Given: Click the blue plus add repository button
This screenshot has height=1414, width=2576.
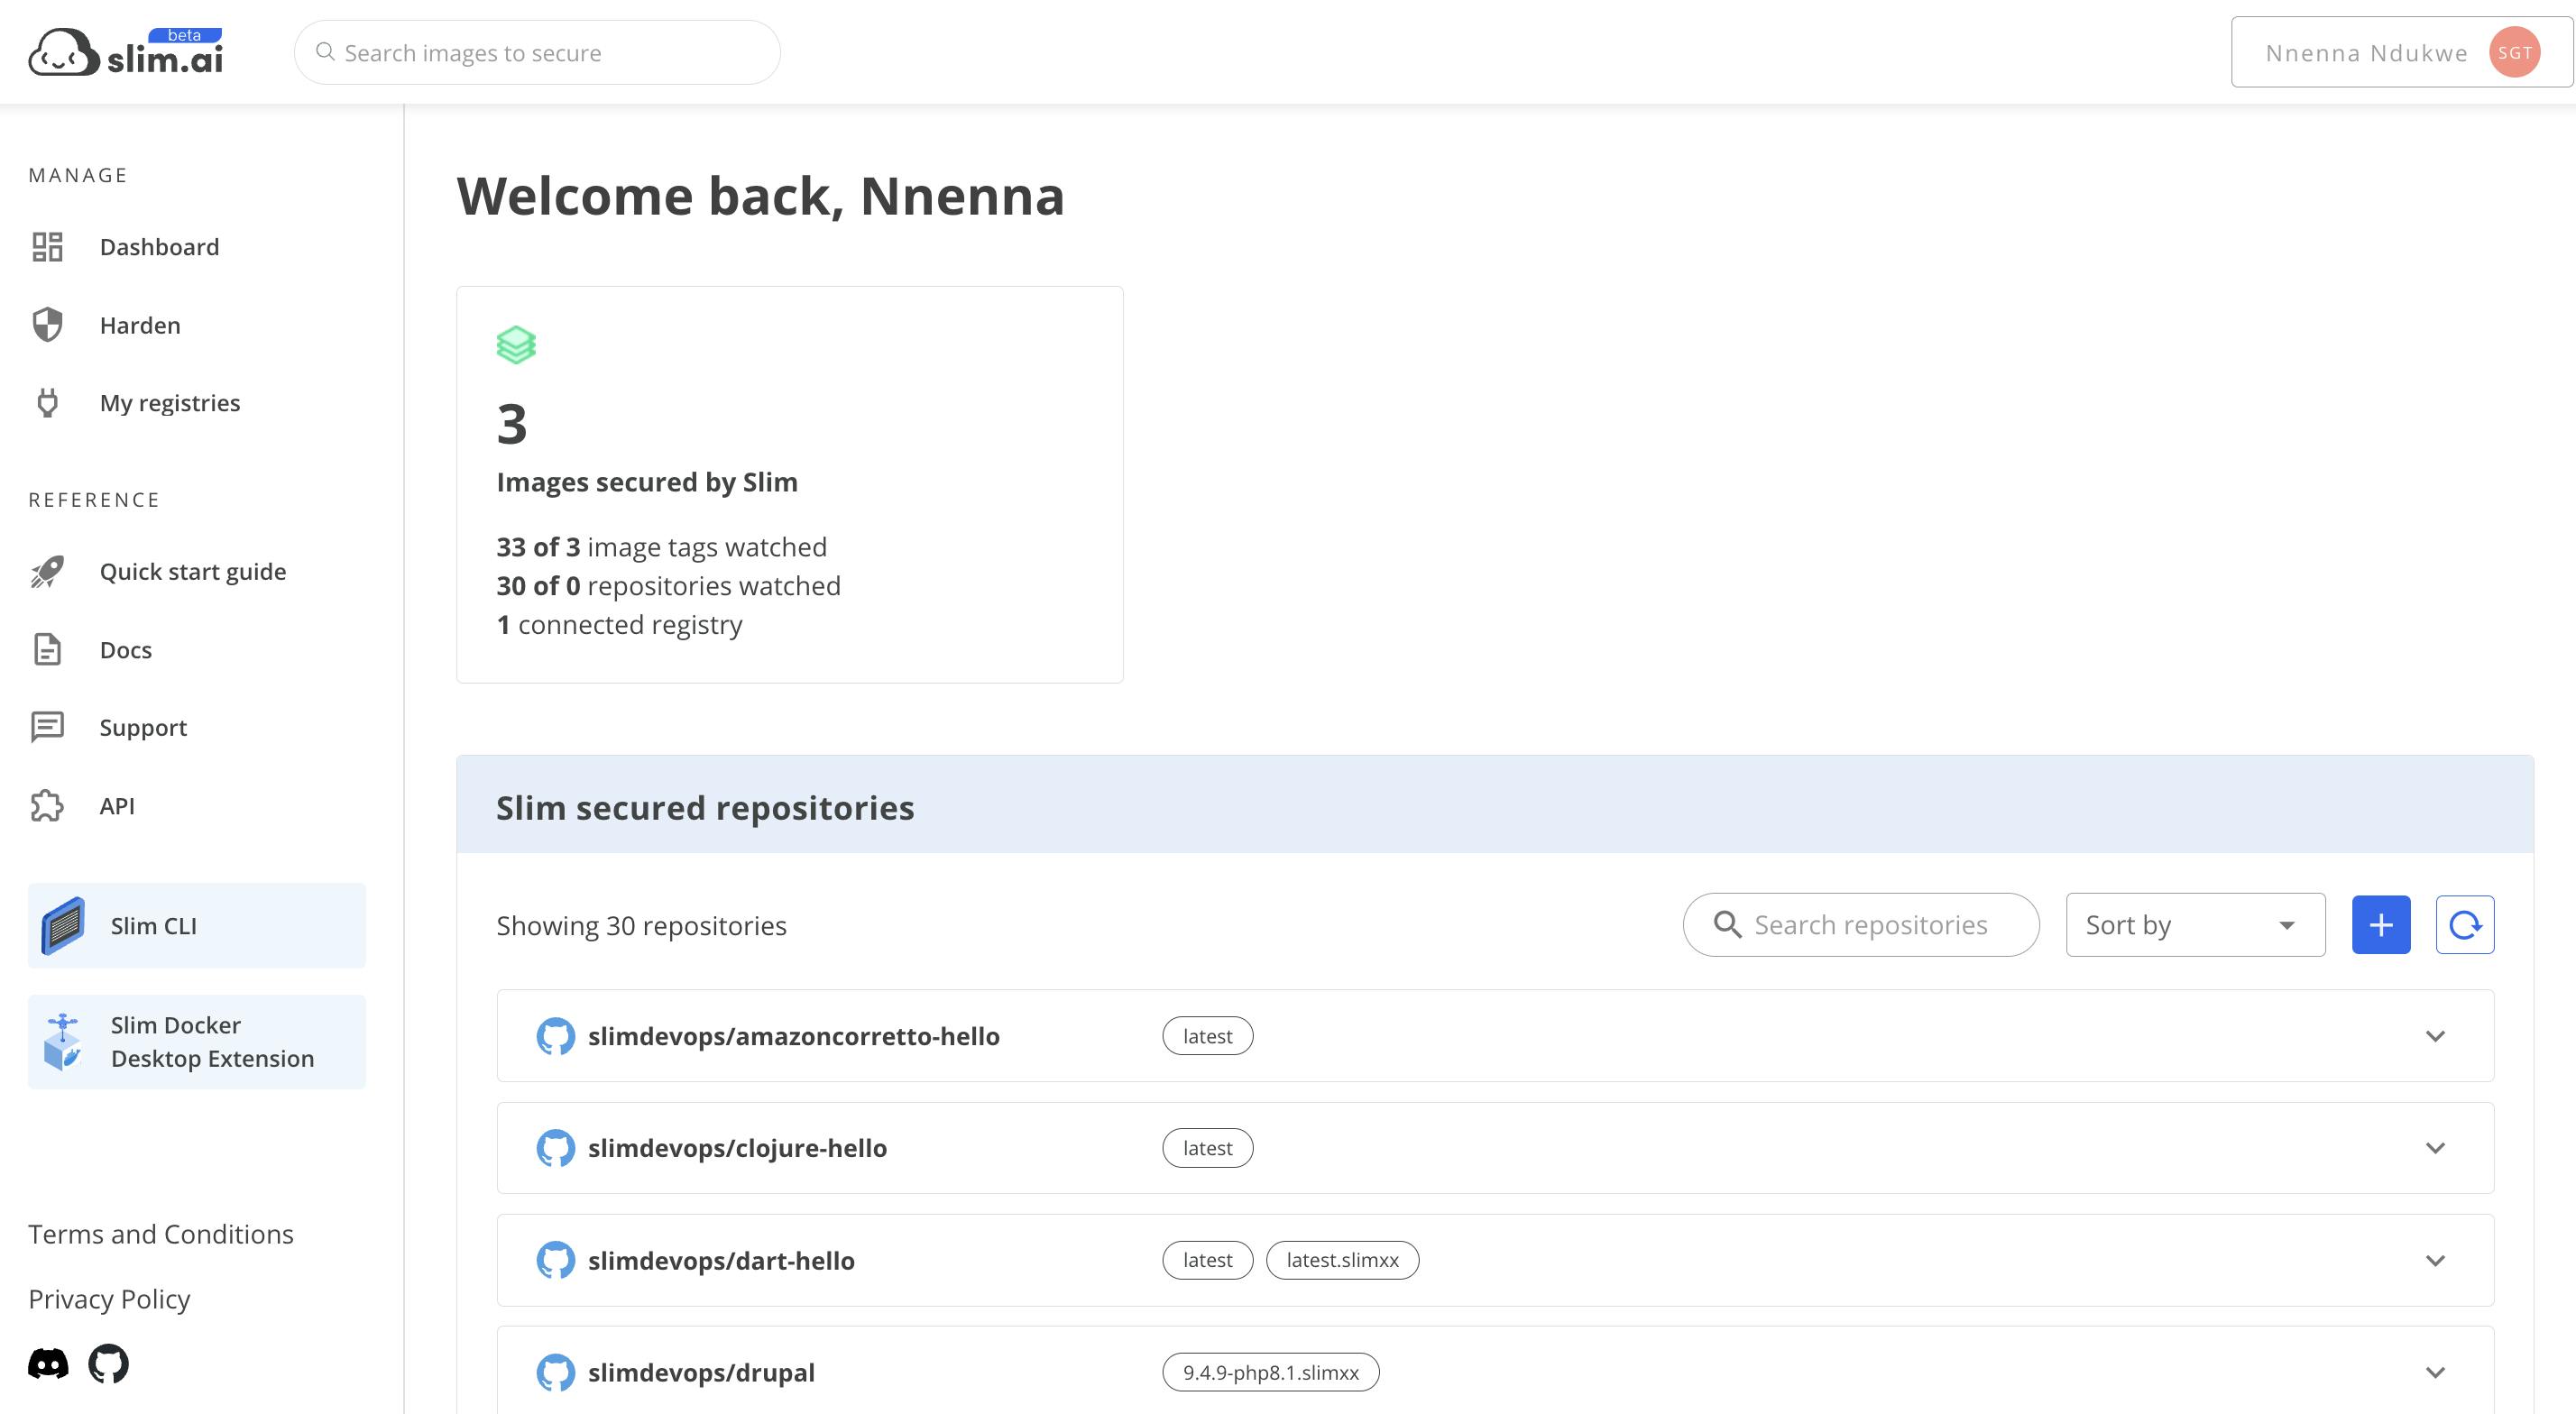Looking at the screenshot, I should [x=2381, y=925].
